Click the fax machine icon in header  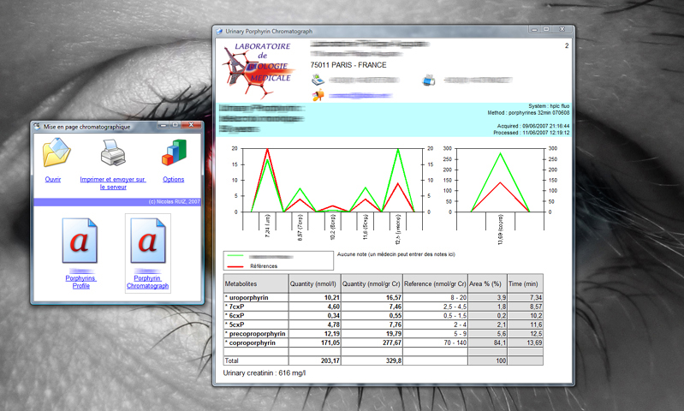(x=430, y=80)
